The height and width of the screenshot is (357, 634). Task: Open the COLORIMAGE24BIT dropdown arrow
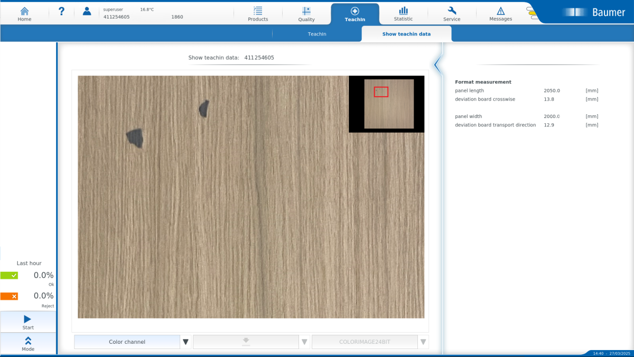point(423,342)
